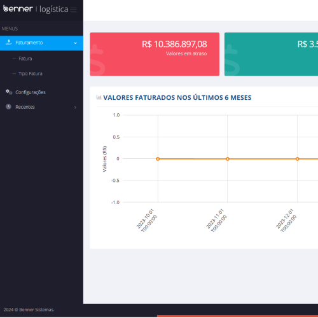Viewport: 318px width, 318px height.
Task: Click the Faturamento billing icon
Action: pyautogui.click(x=9, y=43)
